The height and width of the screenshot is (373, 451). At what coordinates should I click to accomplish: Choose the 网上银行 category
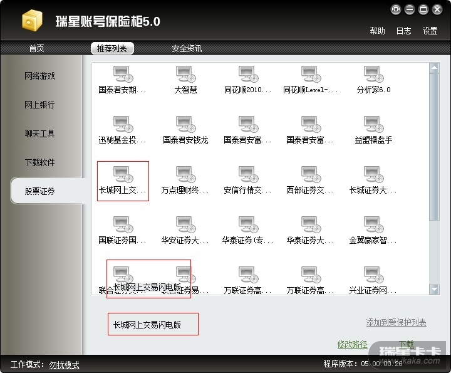39,105
